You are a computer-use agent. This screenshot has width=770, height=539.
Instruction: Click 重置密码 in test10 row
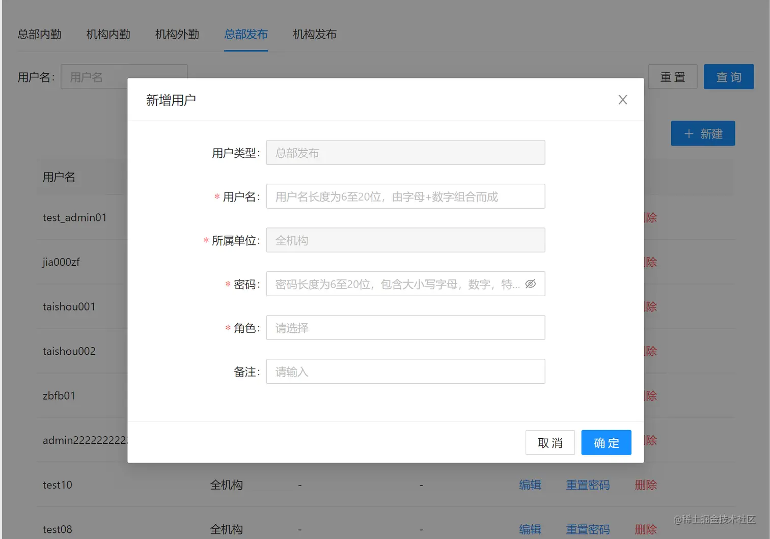click(588, 485)
